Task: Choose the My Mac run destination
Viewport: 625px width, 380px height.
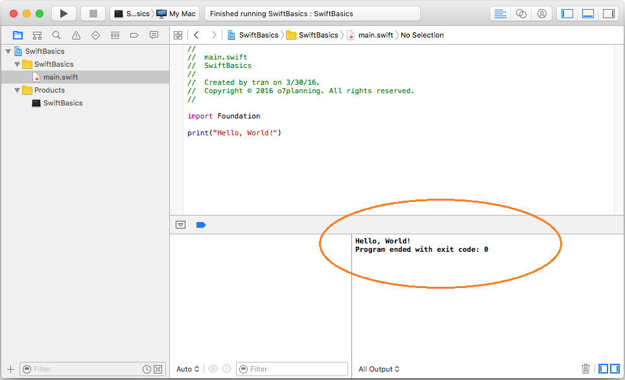Action: (x=176, y=14)
